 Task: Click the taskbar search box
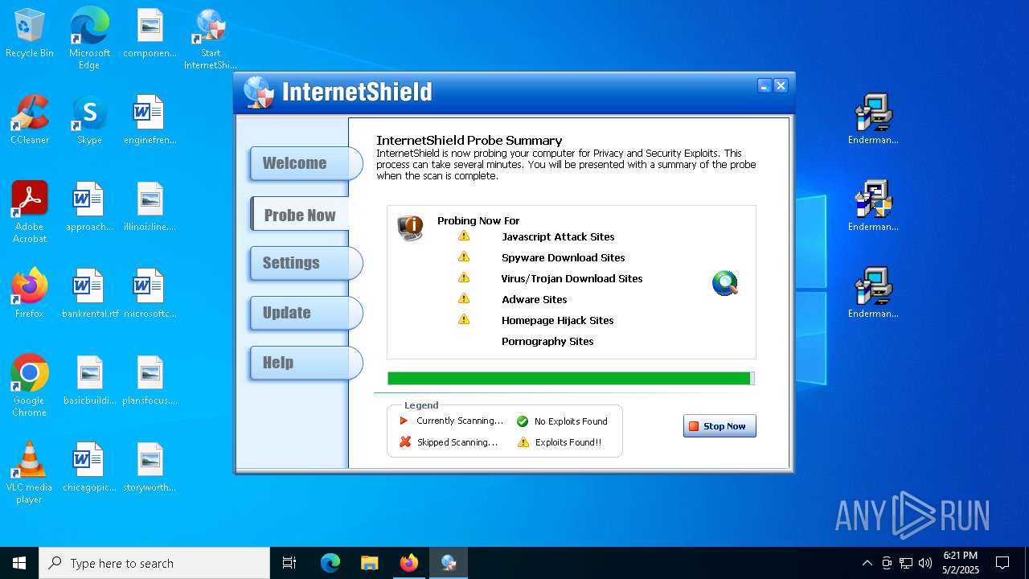[154, 563]
